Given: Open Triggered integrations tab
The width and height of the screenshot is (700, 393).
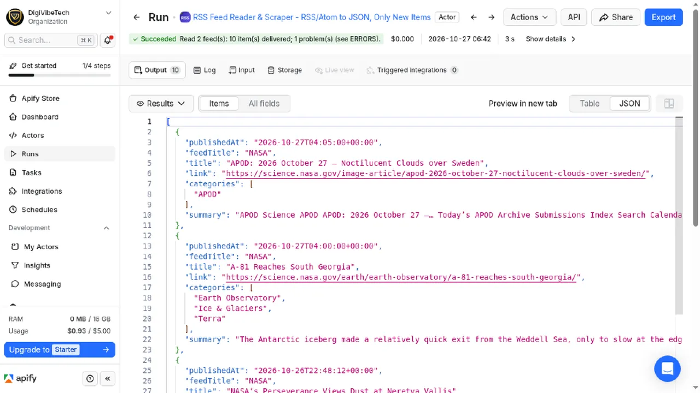Looking at the screenshot, I should pos(412,70).
